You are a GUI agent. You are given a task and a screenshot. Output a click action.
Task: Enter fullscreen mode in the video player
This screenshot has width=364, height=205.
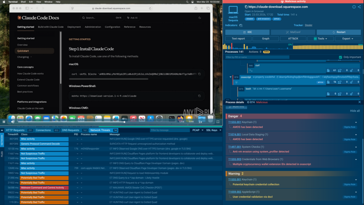coord(218,122)
